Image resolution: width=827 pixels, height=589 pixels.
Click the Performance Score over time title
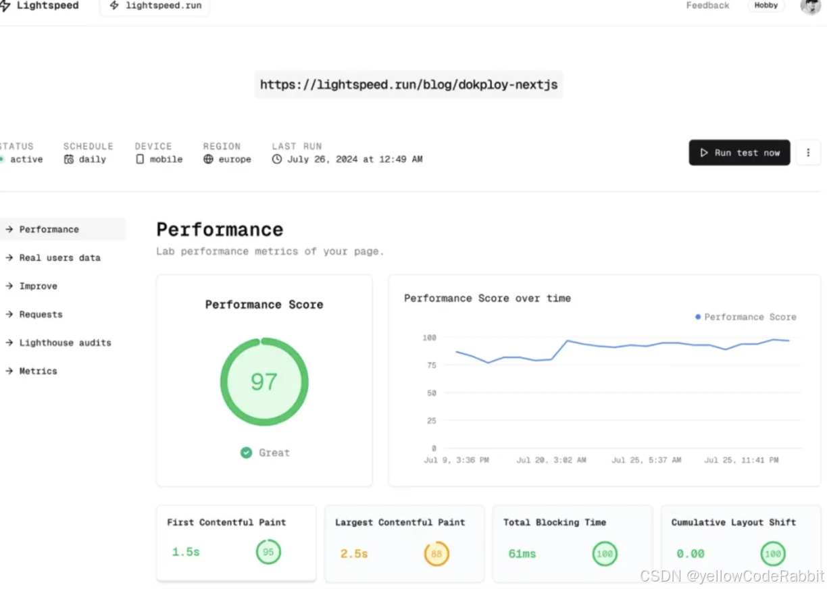click(487, 298)
